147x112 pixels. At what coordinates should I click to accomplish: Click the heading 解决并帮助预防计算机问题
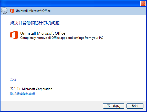point(35,23)
